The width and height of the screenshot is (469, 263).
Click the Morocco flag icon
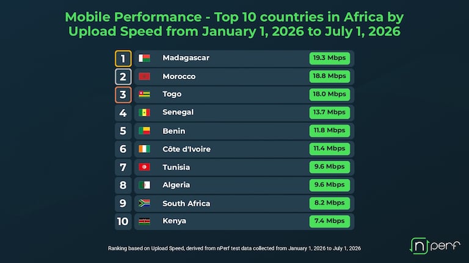[144, 76]
